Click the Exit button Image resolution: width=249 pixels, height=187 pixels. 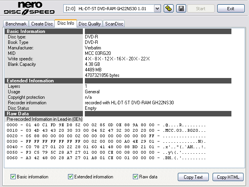pos(231,9)
